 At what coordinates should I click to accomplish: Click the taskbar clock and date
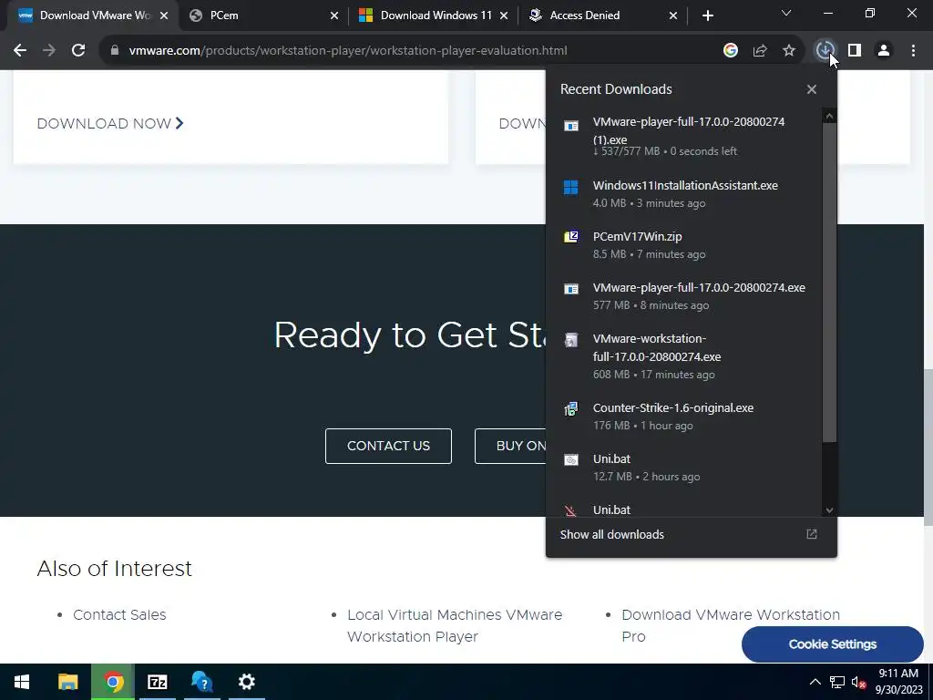898,682
